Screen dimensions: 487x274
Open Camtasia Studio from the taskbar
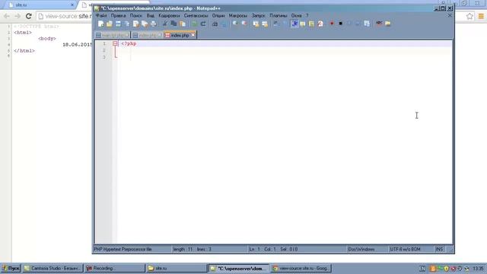[53, 268]
